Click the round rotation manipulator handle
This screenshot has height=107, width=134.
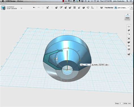[57, 59]
